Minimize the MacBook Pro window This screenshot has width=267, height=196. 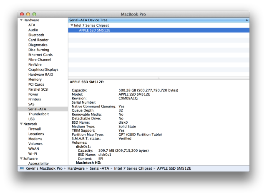[x=28, y=14]
